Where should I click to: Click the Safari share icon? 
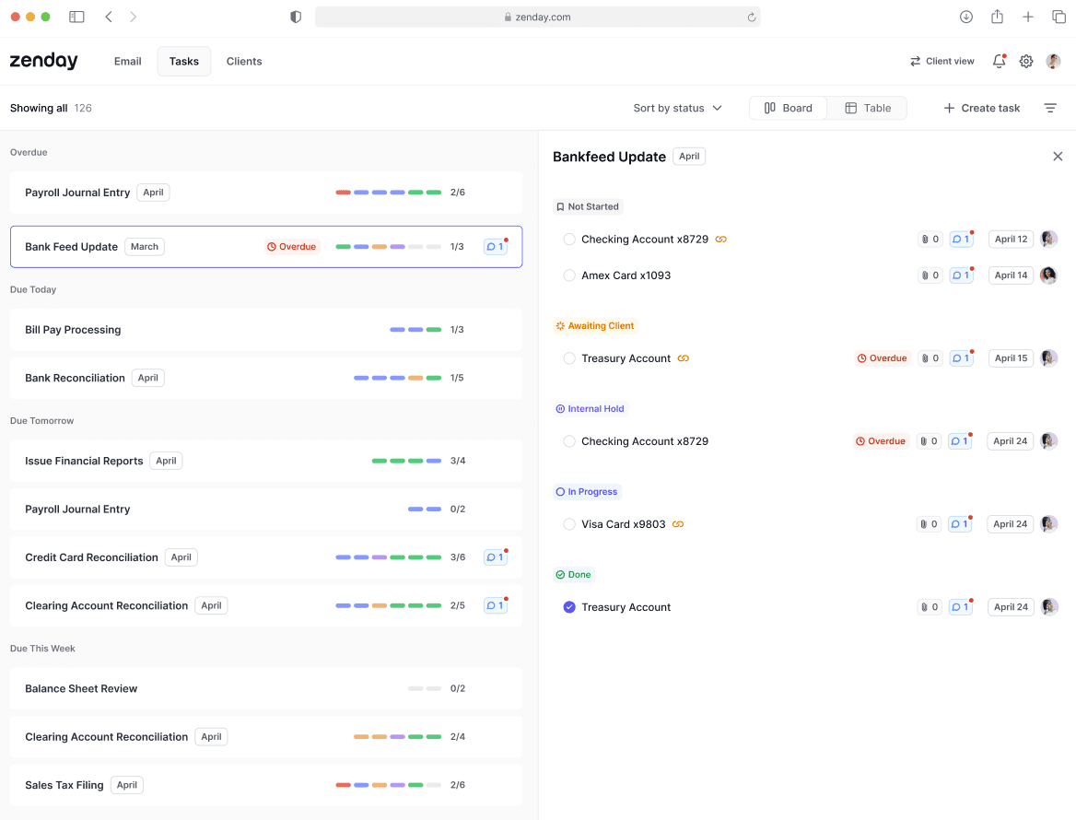click(997, 17)
